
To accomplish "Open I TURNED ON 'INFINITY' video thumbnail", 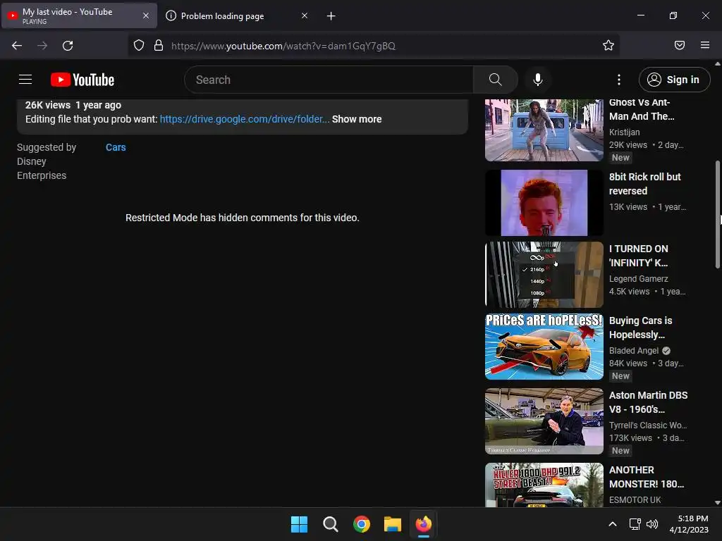I will point(544,275).
